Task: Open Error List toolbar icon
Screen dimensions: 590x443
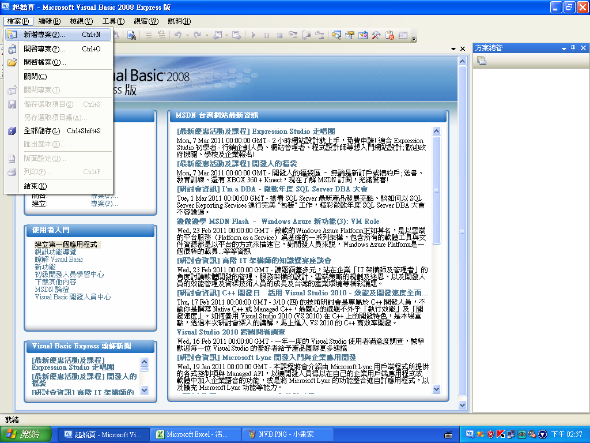Action: (389, 35)
